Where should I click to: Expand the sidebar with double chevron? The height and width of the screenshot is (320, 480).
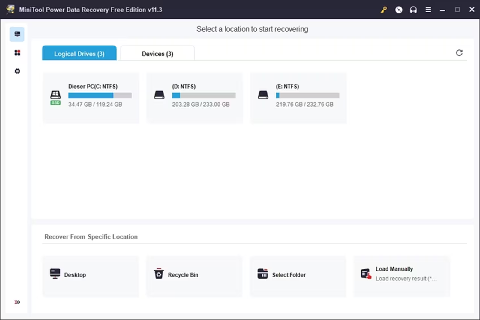[17, 302]
